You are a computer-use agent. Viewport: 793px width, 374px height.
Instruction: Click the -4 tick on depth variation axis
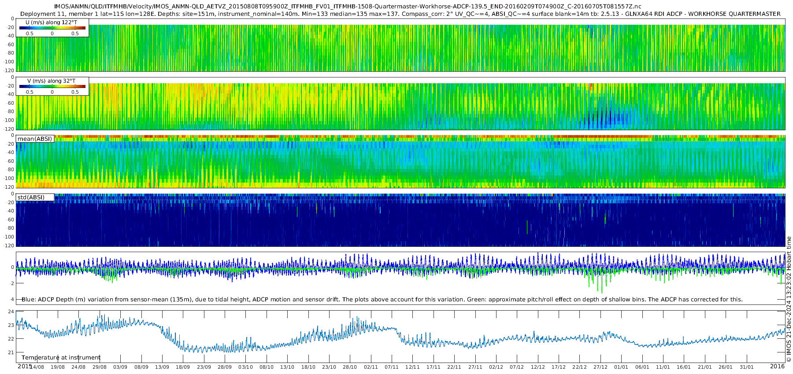tap(11, 300)
